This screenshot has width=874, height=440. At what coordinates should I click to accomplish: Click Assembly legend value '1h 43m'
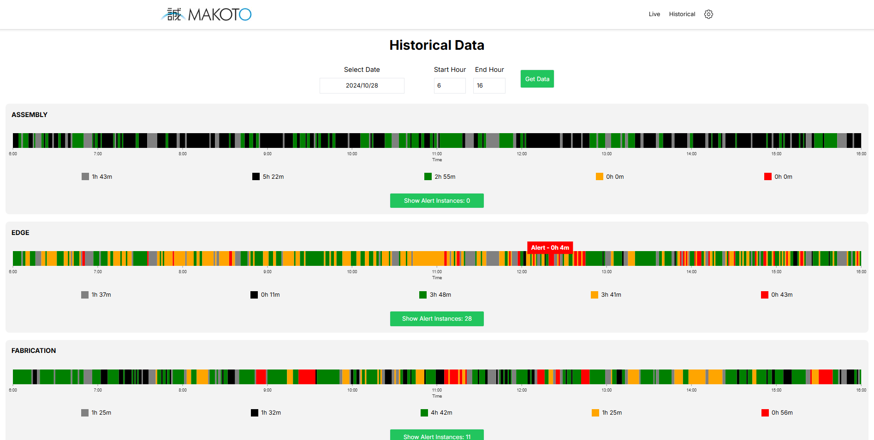point(102,177)
